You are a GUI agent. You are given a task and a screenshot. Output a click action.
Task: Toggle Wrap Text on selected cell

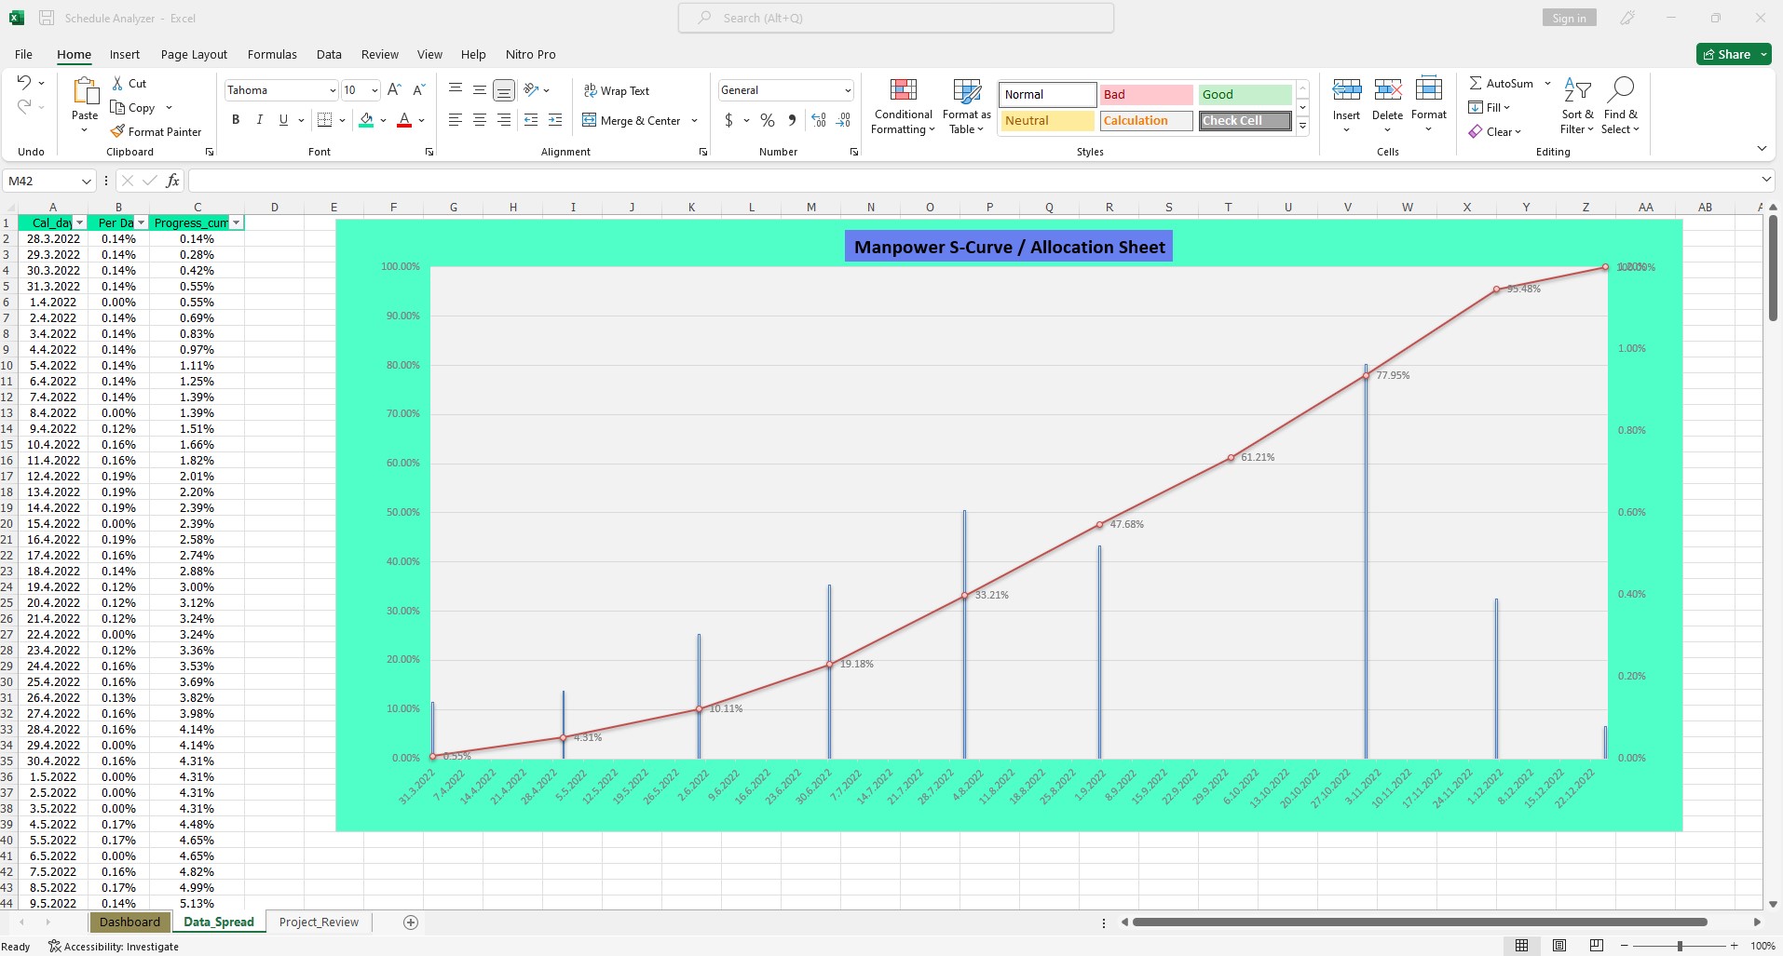coord(616,90)
